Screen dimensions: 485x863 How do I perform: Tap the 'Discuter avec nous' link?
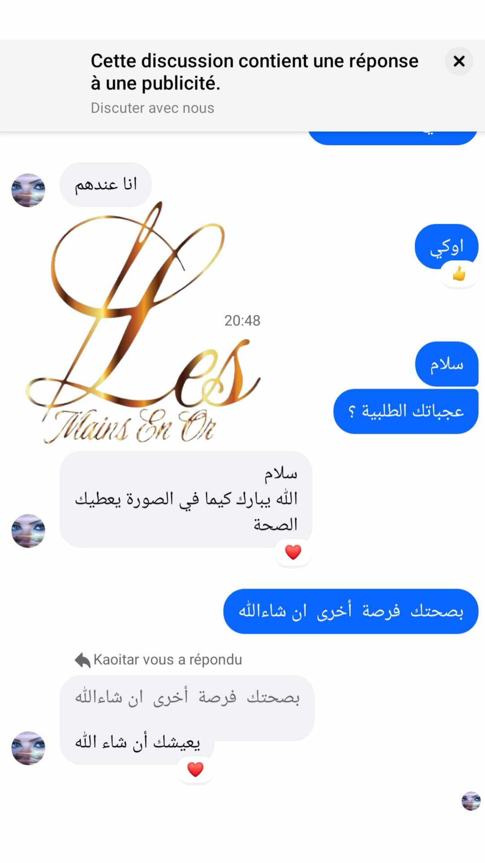click(x=152, y=108)
